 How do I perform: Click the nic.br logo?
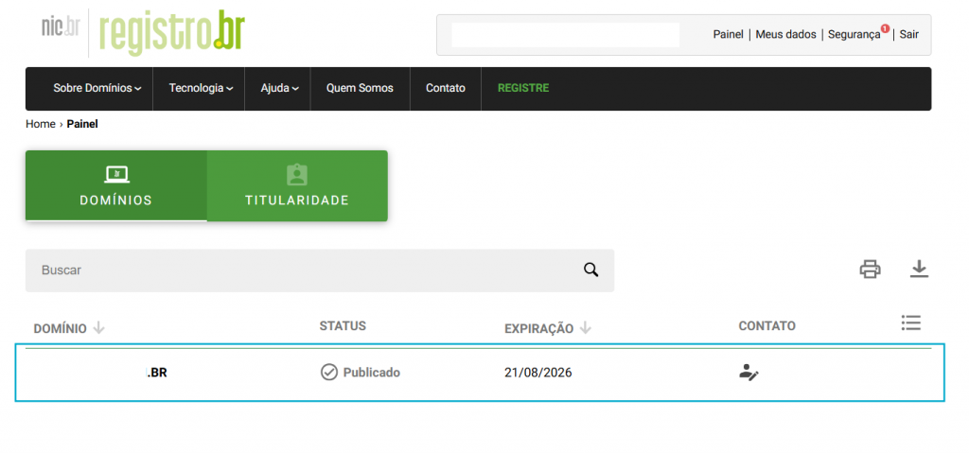61,26
